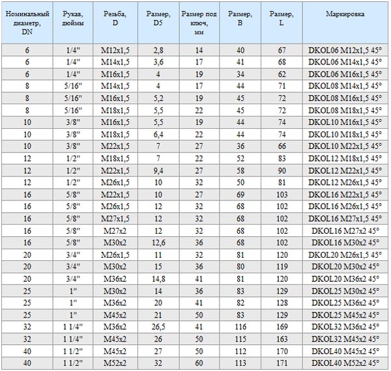Select marking cell 'DKOL40 M52x2 45°'

pos(345,363)
